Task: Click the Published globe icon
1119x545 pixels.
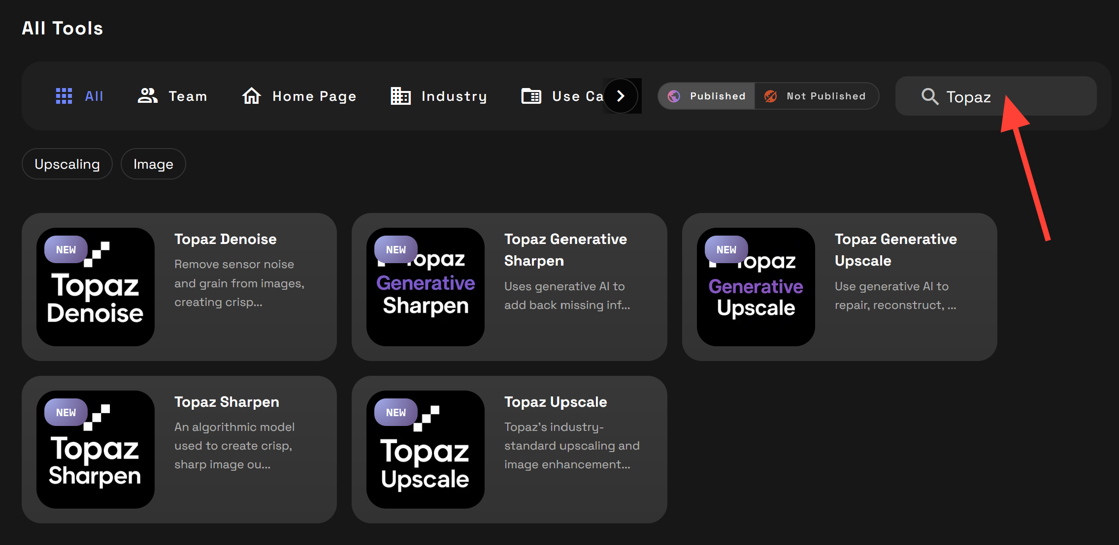Action: [674, 96]
